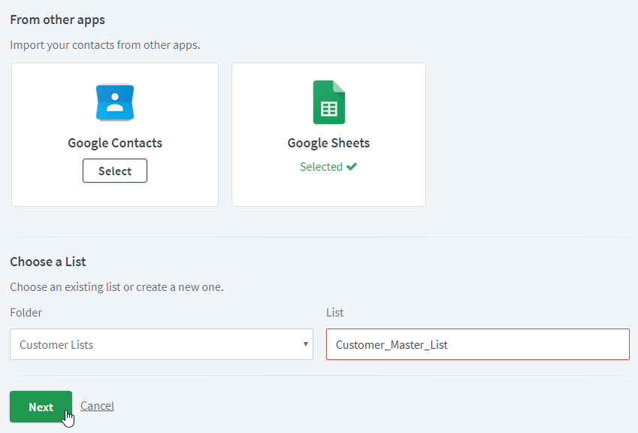The width and height of the screenshot is (638, 433).
Task: Click the Select button under Google Contacts
Action: (x=115, y=171)
